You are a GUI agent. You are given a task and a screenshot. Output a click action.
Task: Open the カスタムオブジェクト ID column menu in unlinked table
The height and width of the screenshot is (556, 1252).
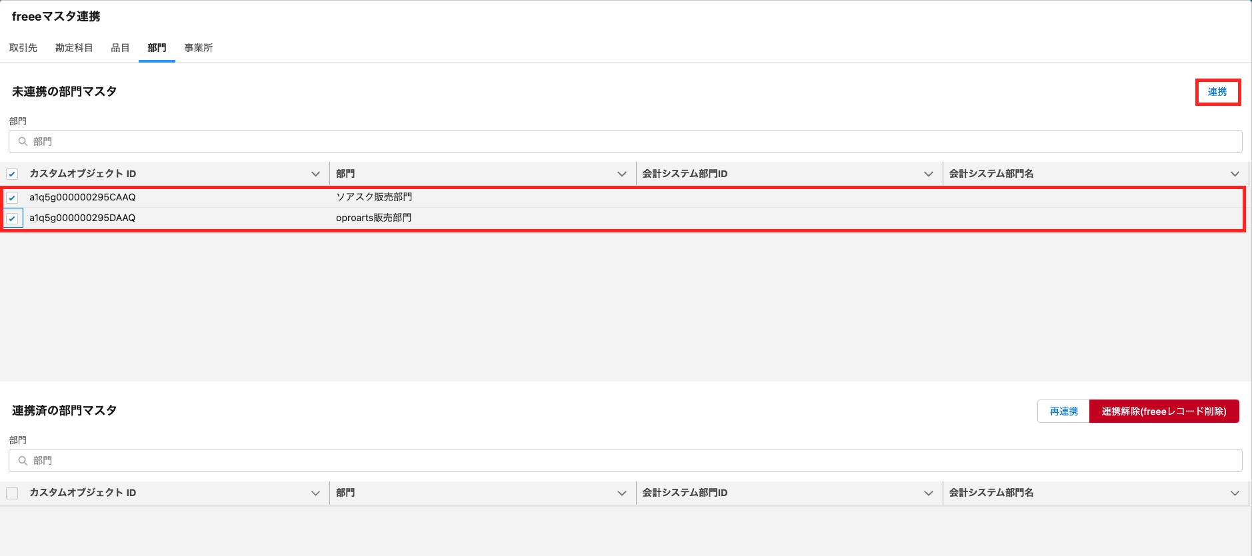[315, 174]
